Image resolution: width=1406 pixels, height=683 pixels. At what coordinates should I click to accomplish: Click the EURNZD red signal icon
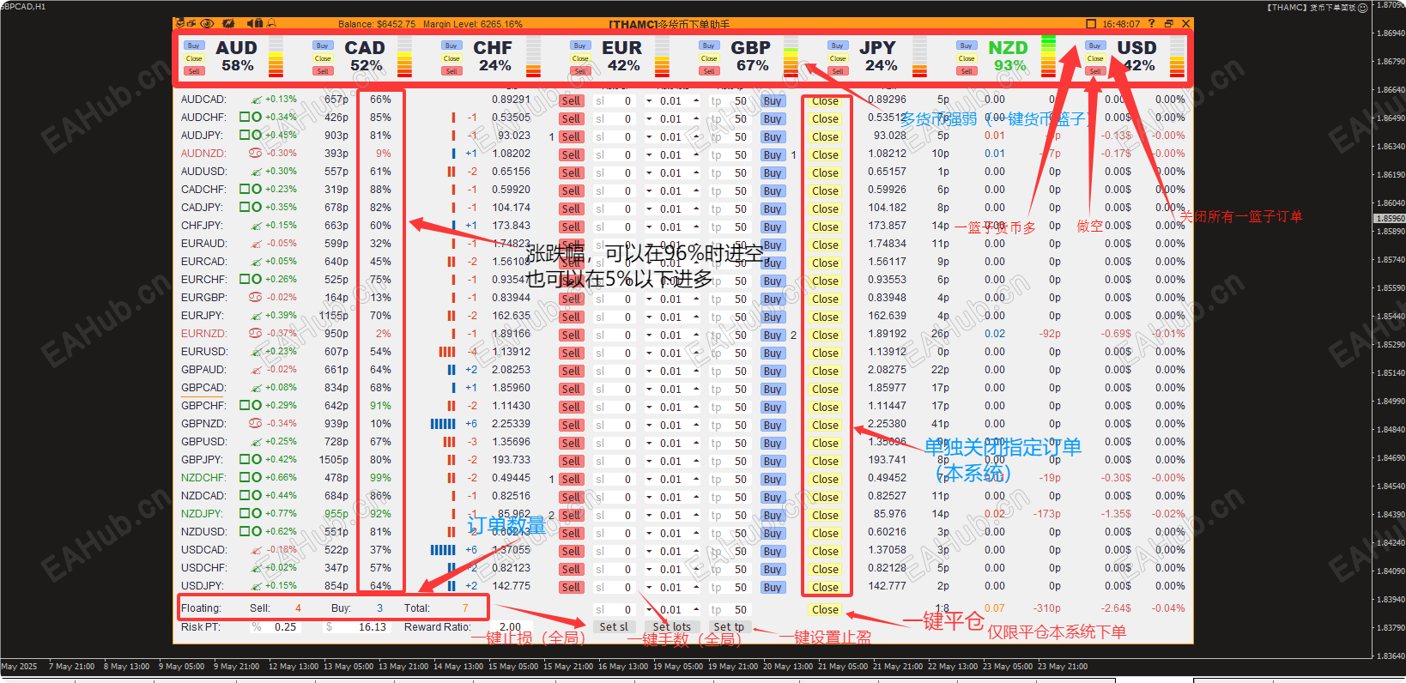click(x=255, y=334)
